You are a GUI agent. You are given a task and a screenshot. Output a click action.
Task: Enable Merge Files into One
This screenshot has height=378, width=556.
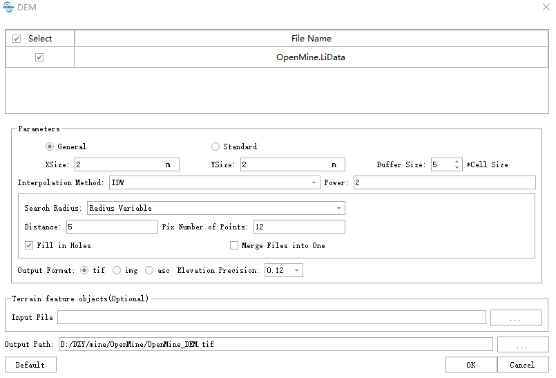pos(235,245)
